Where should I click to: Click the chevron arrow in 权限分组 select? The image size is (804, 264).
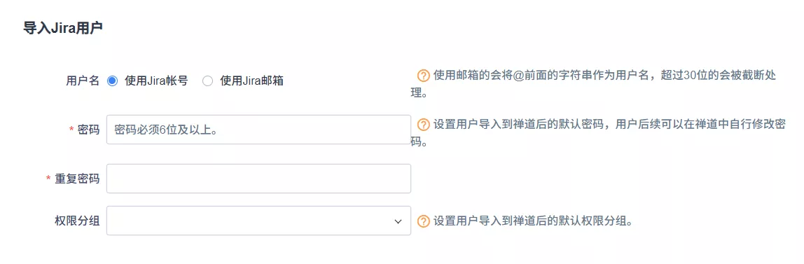[x=398, y=221]
